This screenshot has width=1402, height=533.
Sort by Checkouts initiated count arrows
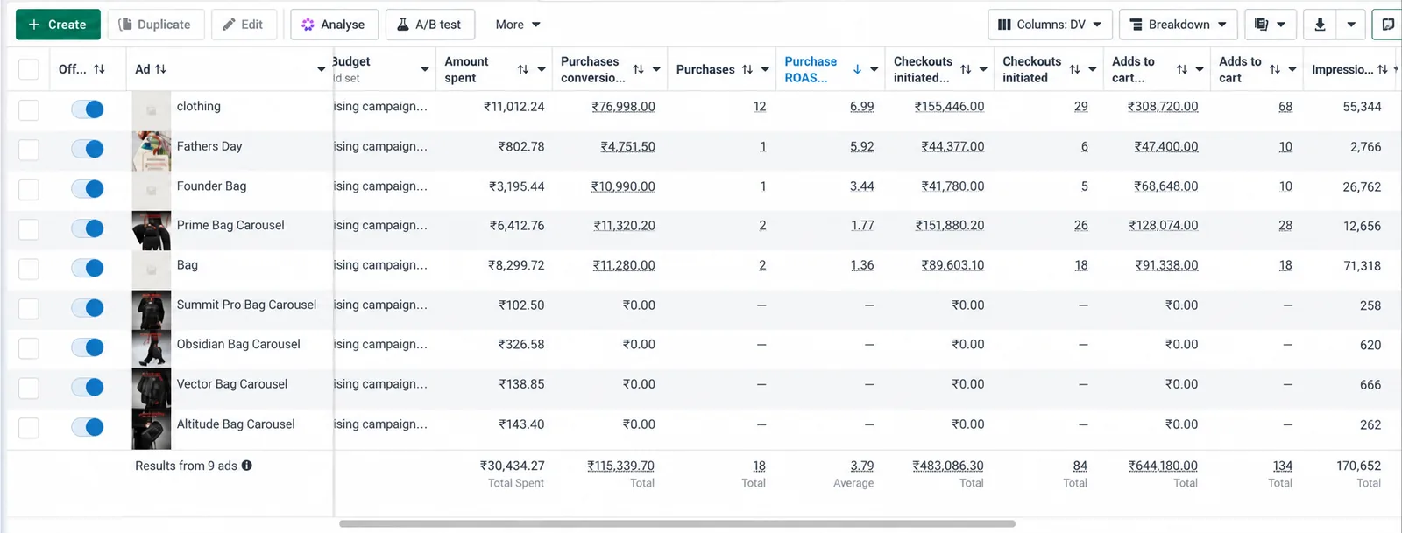(x=1074, y=69)
